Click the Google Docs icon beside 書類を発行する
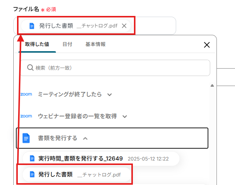 pos(26,138)
